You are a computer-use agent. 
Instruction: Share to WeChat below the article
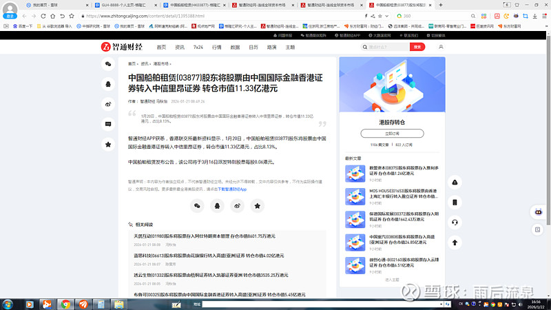click(197, 206)
